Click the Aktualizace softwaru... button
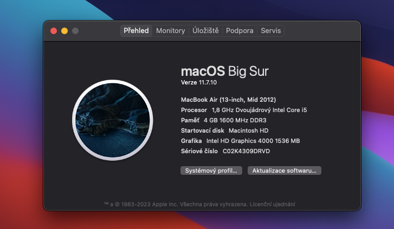This screenshot has height=229, width=394. (284, 171)
